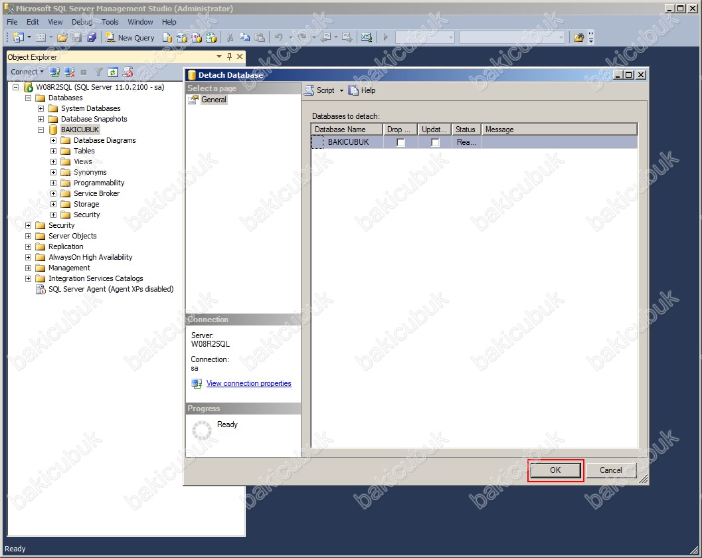Collapse the W08R2SQL server node

[16, 87]
